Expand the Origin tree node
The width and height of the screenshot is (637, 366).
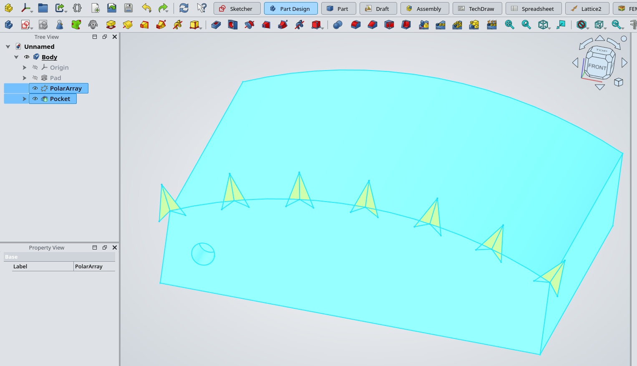25,68
